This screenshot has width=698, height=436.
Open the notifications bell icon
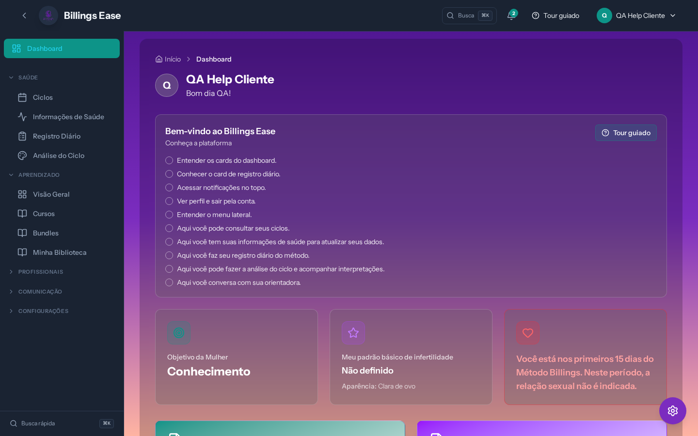(510, 16)
